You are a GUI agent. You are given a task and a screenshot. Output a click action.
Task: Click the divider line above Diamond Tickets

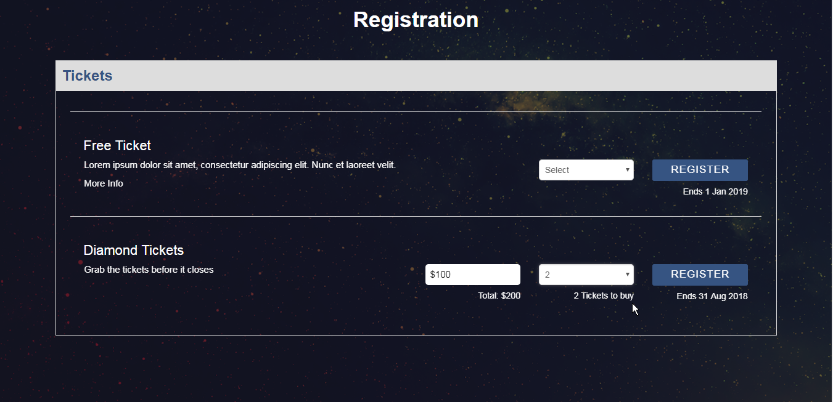coord(416,217)
